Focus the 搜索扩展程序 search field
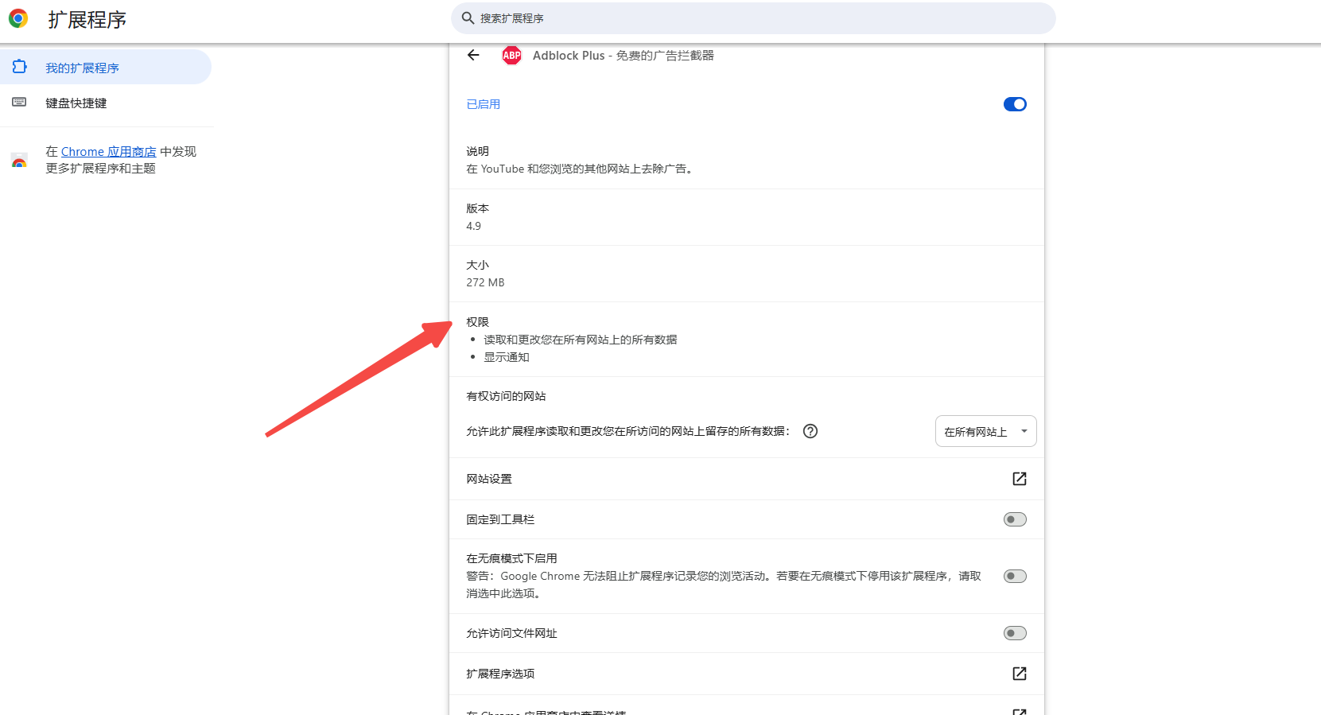 click(x=753, y=18)
